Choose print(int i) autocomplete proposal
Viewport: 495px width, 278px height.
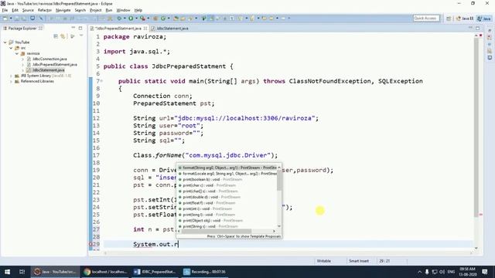[227, 208]
